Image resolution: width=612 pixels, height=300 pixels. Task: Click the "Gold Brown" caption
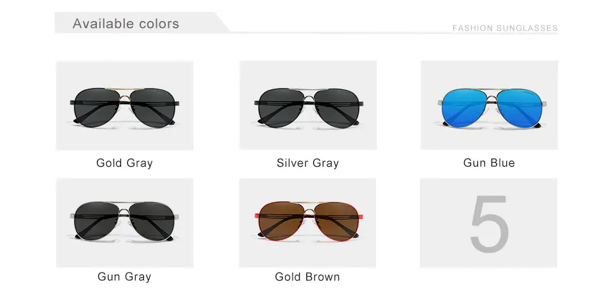(x=307, y=277)
